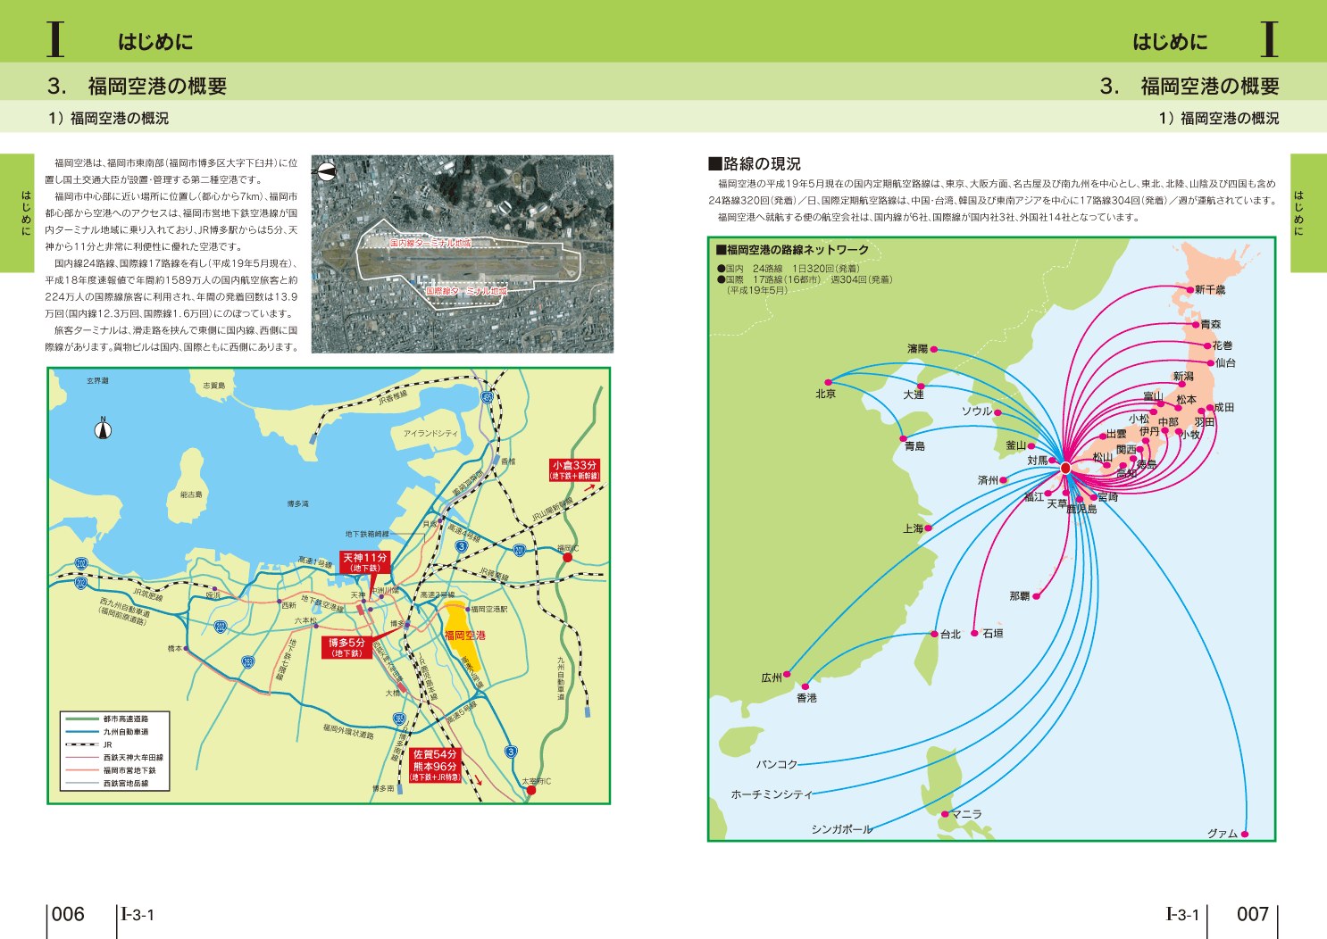Click the 新潟 destination label

pyautogui.click(x=1183, y=376)
